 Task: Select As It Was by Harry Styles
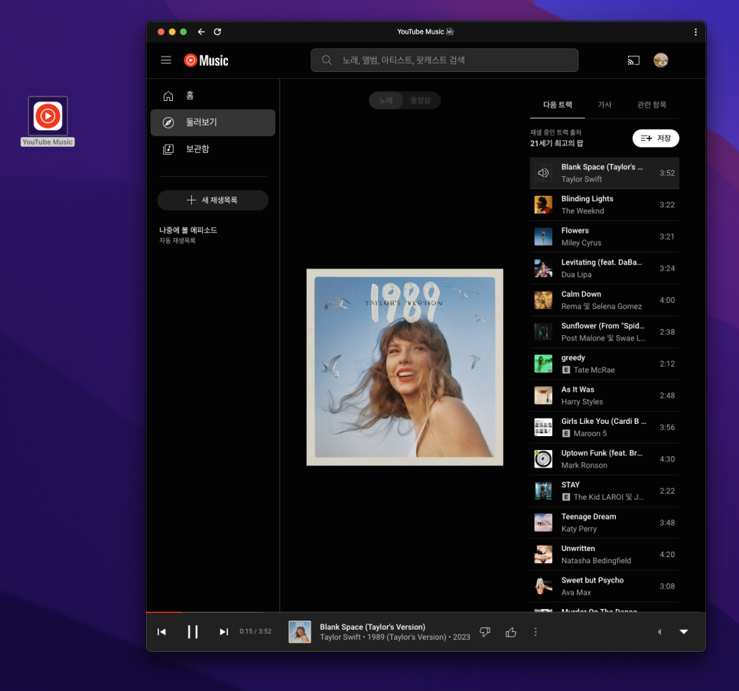(x=604, y=396)
